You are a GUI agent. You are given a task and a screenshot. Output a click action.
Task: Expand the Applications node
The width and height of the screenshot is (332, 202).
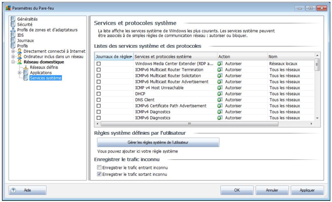coord(19,73)
